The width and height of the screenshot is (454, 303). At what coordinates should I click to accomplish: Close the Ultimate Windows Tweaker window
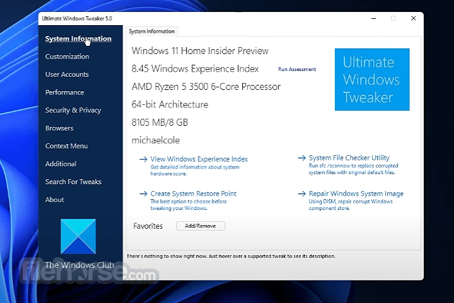(x=414, y=18)
